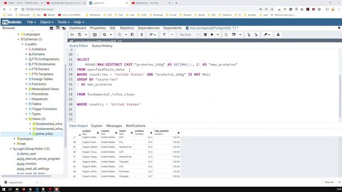Viewport: 342px width, 192px height.
Task: Collapse the Login/Group Roles (12) node
Action: 11,149
